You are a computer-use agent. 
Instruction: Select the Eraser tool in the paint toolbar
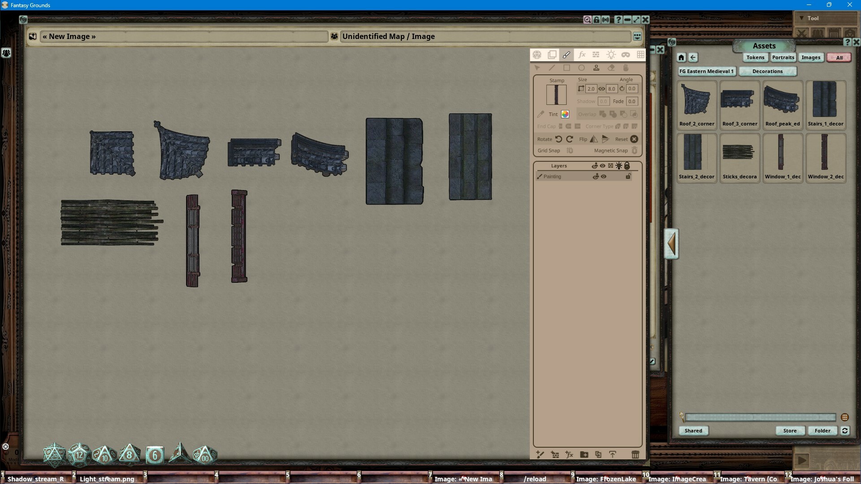(611, 68)
